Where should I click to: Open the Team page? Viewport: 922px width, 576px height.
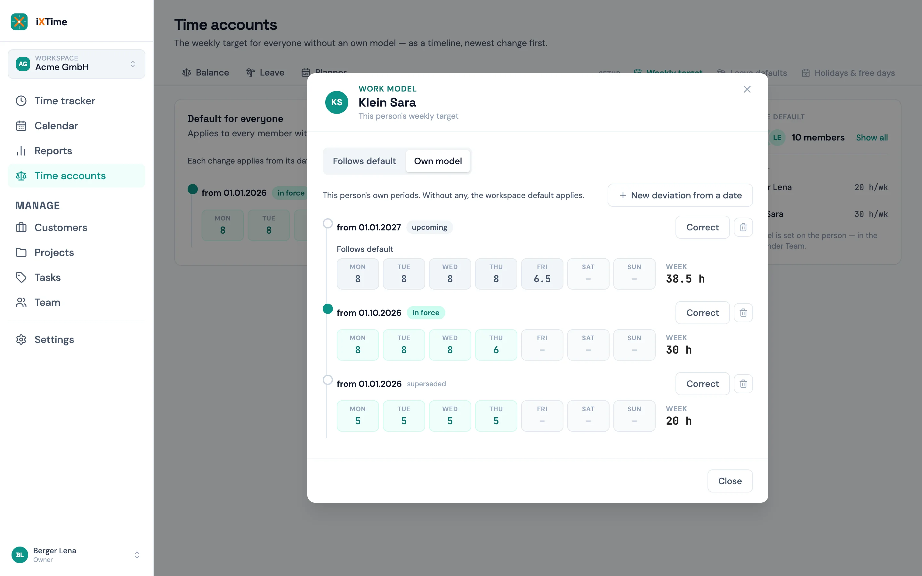pos(76,302)
